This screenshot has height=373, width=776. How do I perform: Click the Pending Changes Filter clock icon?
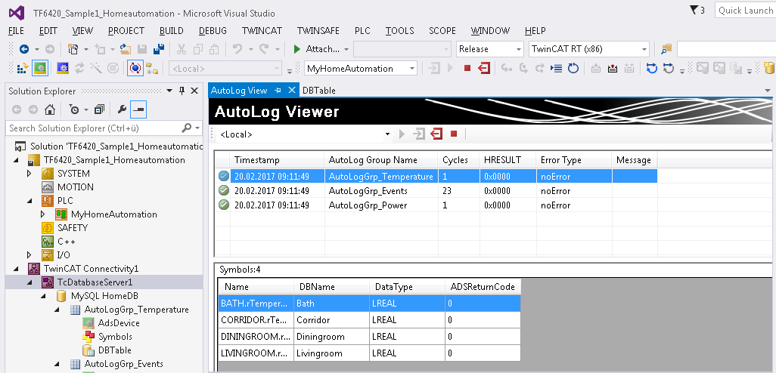[74, 109]
